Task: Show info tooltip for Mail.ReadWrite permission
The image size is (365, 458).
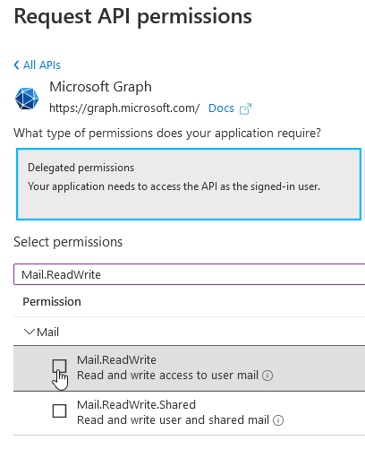Action: coord(267,376)
